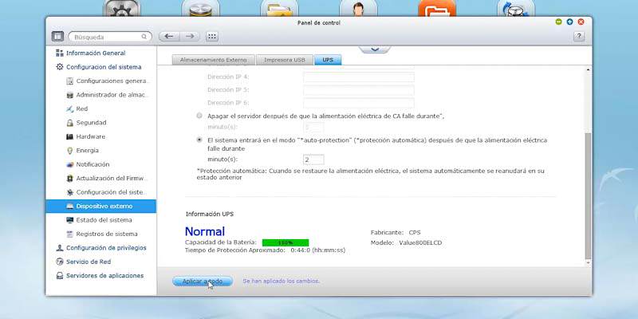The height and width of the screenshot is (319, 638).
Task: Open the user desktop icon
Action: [x=358, y=8]
